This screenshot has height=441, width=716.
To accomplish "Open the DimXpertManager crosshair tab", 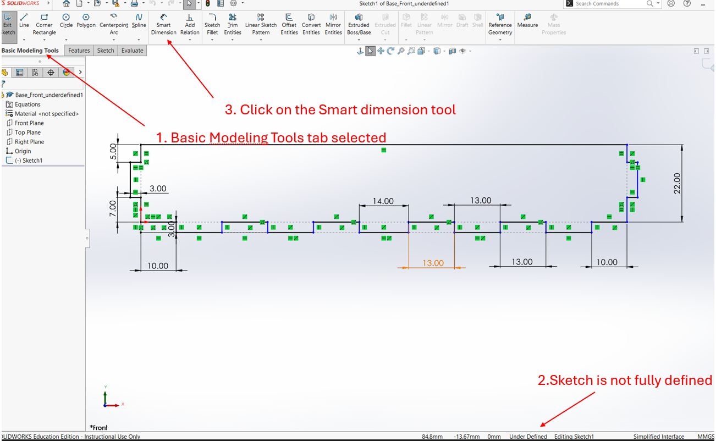I will coord(51,72).
